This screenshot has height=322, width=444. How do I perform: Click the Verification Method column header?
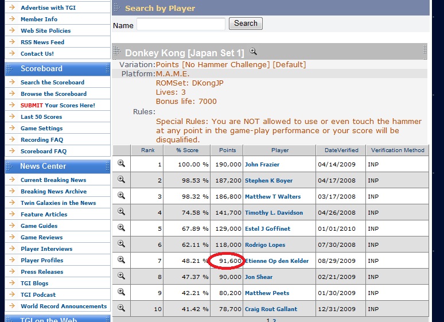coord(398,150)
